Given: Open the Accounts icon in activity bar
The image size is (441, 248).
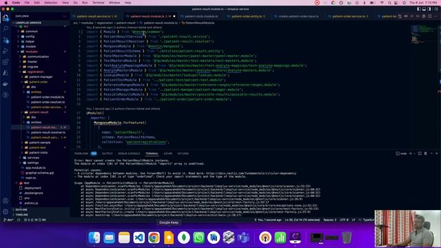Looking at the screenshot, I should click(x=6, y=200).
